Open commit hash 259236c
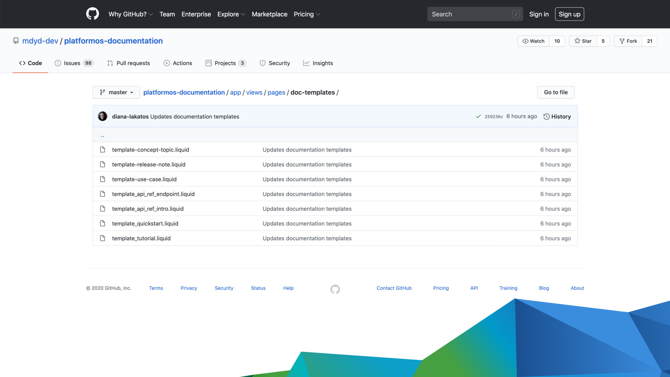This screenshot has width=670, height=377. pyautogui.click(x=494, y=117)
